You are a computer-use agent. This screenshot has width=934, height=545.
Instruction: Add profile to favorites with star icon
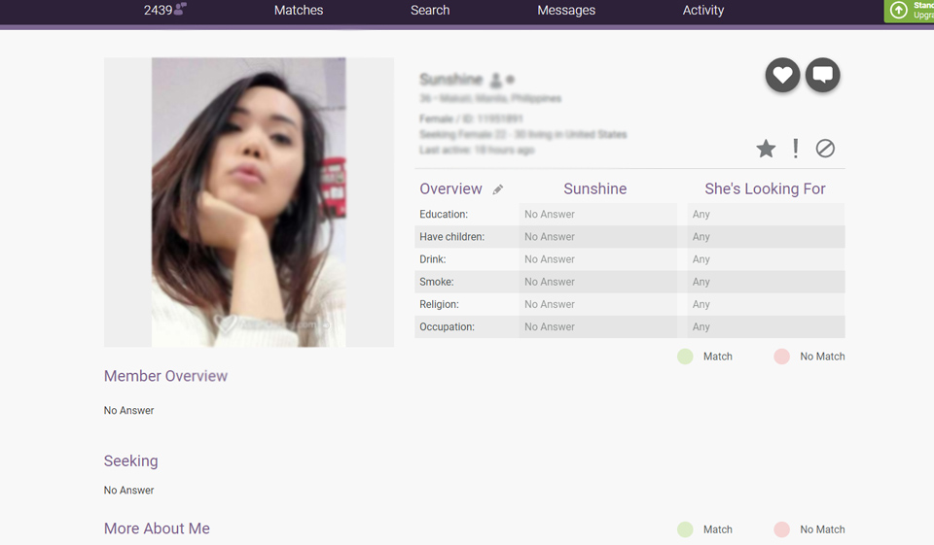tap(766, 149)
